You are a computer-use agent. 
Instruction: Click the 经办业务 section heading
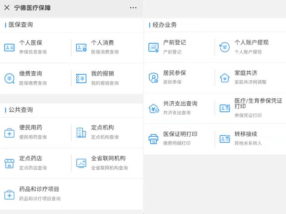[164, 24]
